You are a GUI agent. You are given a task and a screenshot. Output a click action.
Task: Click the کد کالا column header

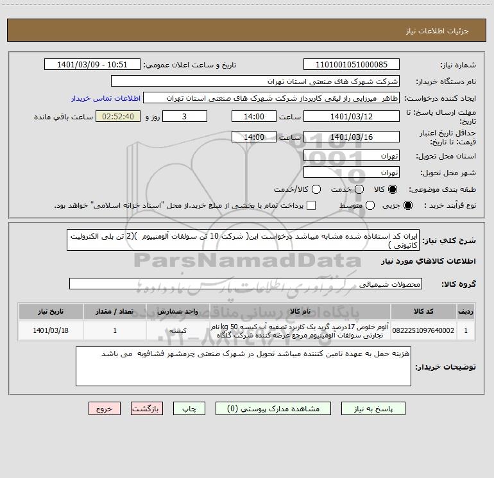coord(423,311)
